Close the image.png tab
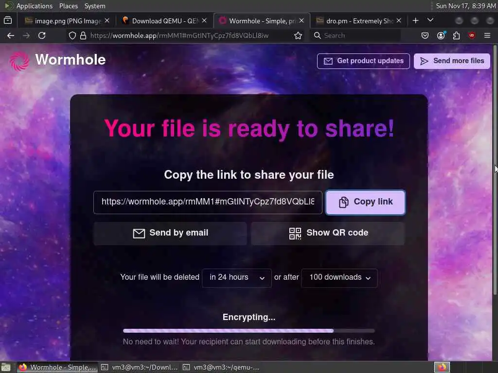498x373 pixels. coord(107,20)
